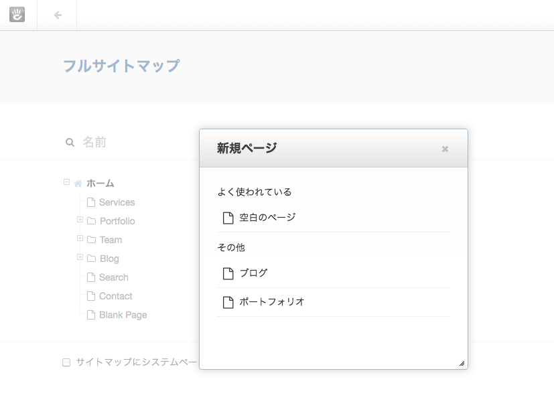Click the page icon beside Services
Viewport: 554px width, 420px height.
91,202
